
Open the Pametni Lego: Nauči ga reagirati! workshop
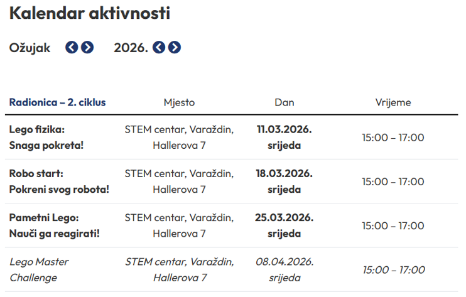click(x=54, y=225)
